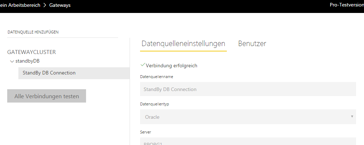Select StandBy DB Connection data source
Image resolution: width=364 pixels, height=145 pixels.
click(74, 73)
